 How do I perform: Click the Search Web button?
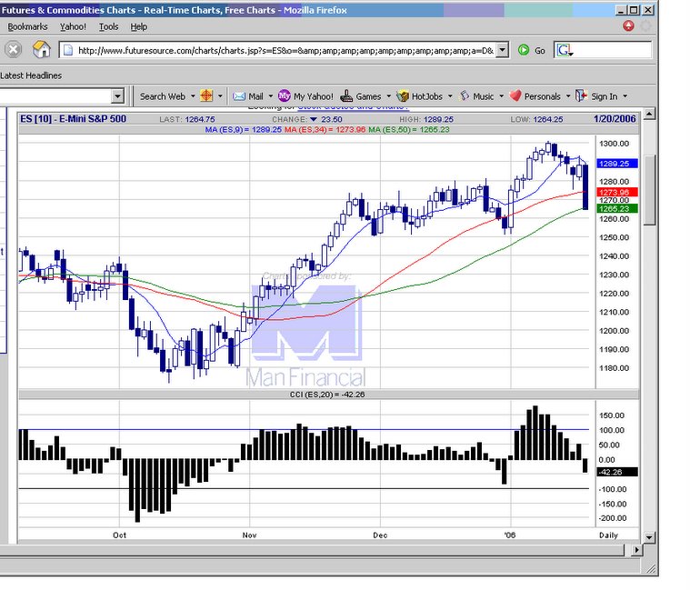pos(163,96)
